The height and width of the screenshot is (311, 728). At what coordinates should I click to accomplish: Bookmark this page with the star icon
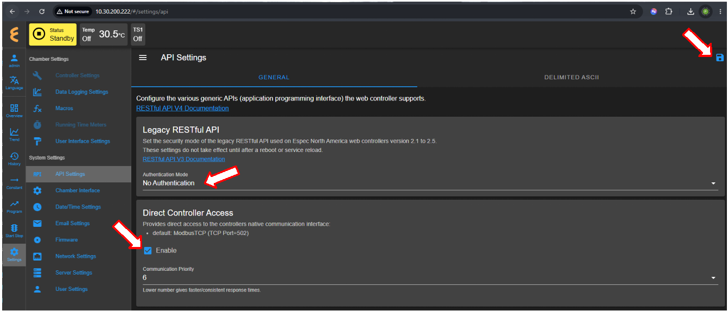(633, 11)
